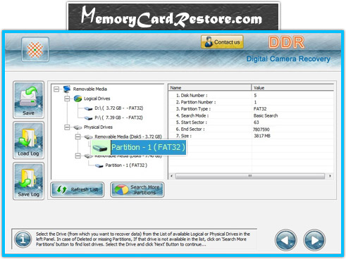The height and width of the screenshot is (259, 346).
Task: Proceed with the Next arrow button
Action: click(x=314, y=240)
